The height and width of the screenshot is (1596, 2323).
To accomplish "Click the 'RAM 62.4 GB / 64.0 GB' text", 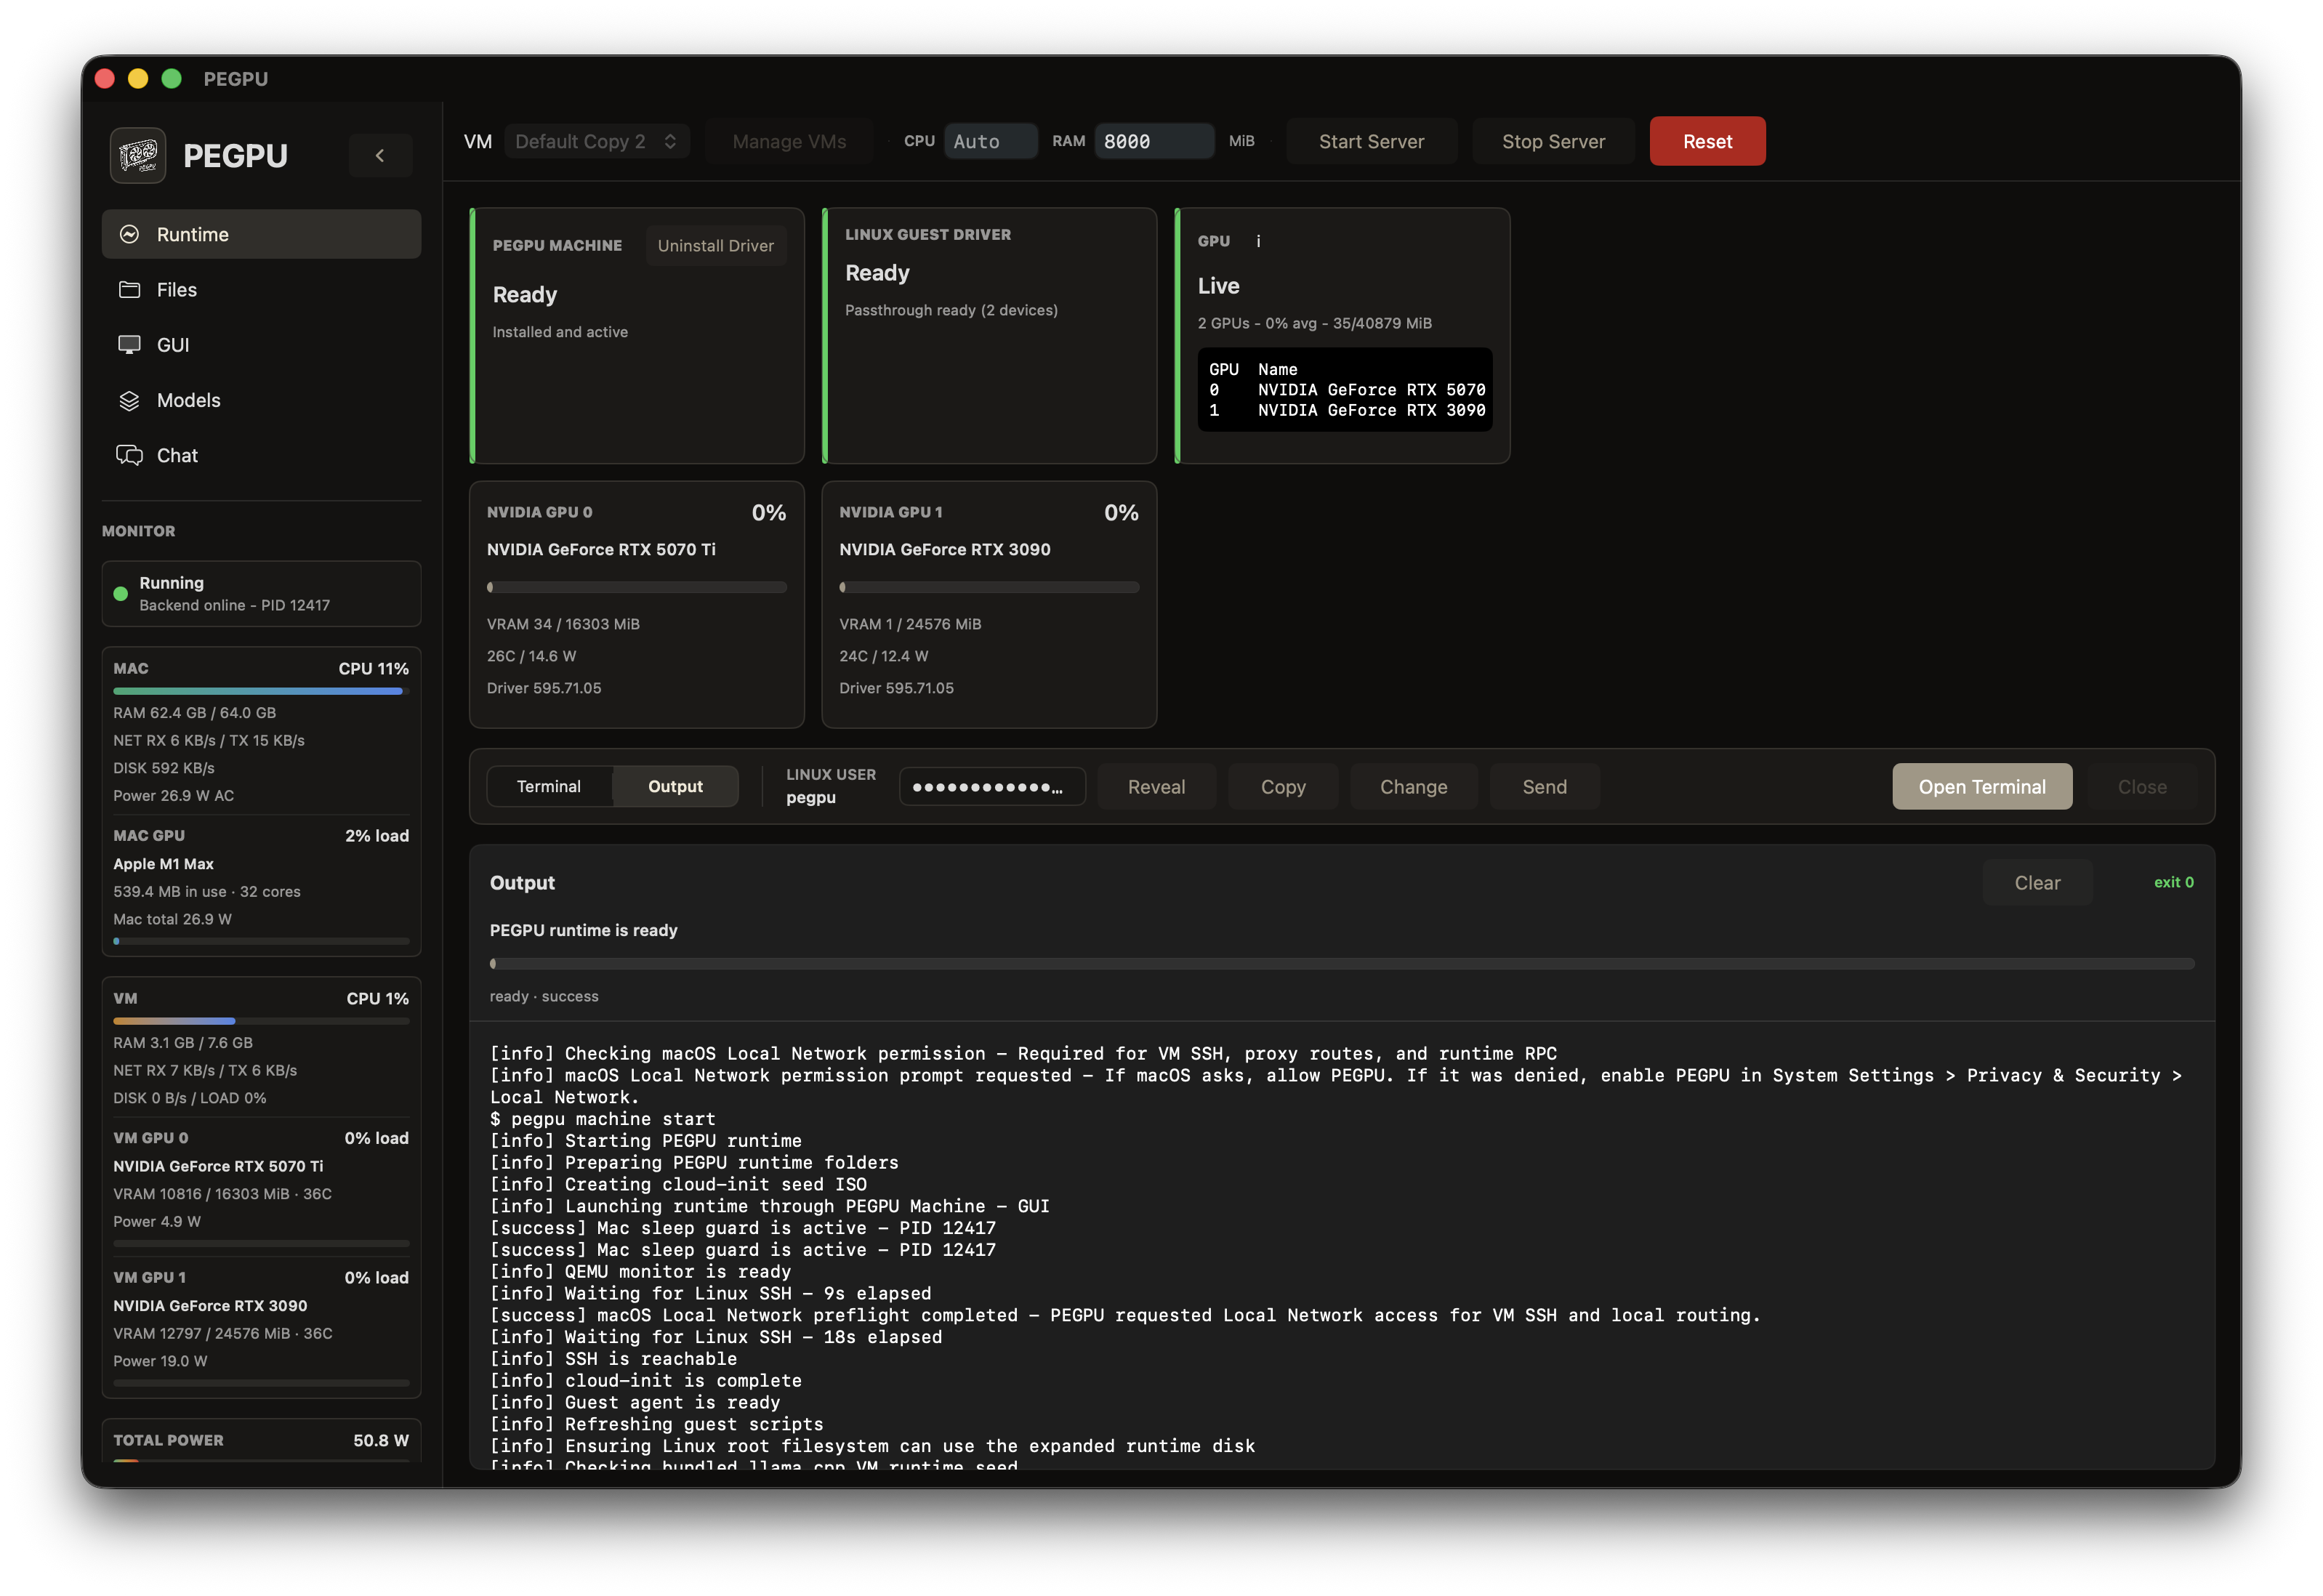I will (194, 713).
